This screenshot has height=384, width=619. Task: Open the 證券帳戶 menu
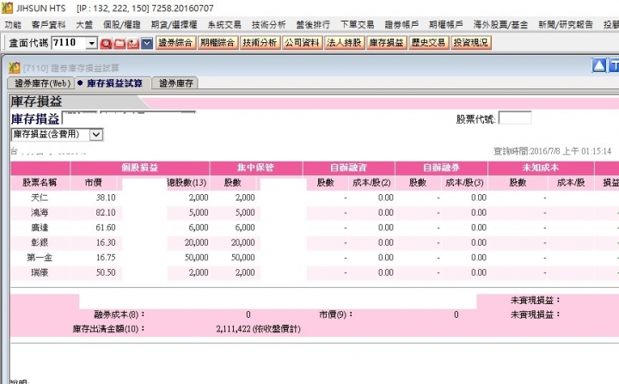(401, 25)
